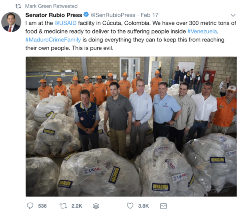Click the 536 replies count
240x212 pixels.
[42, 206]
